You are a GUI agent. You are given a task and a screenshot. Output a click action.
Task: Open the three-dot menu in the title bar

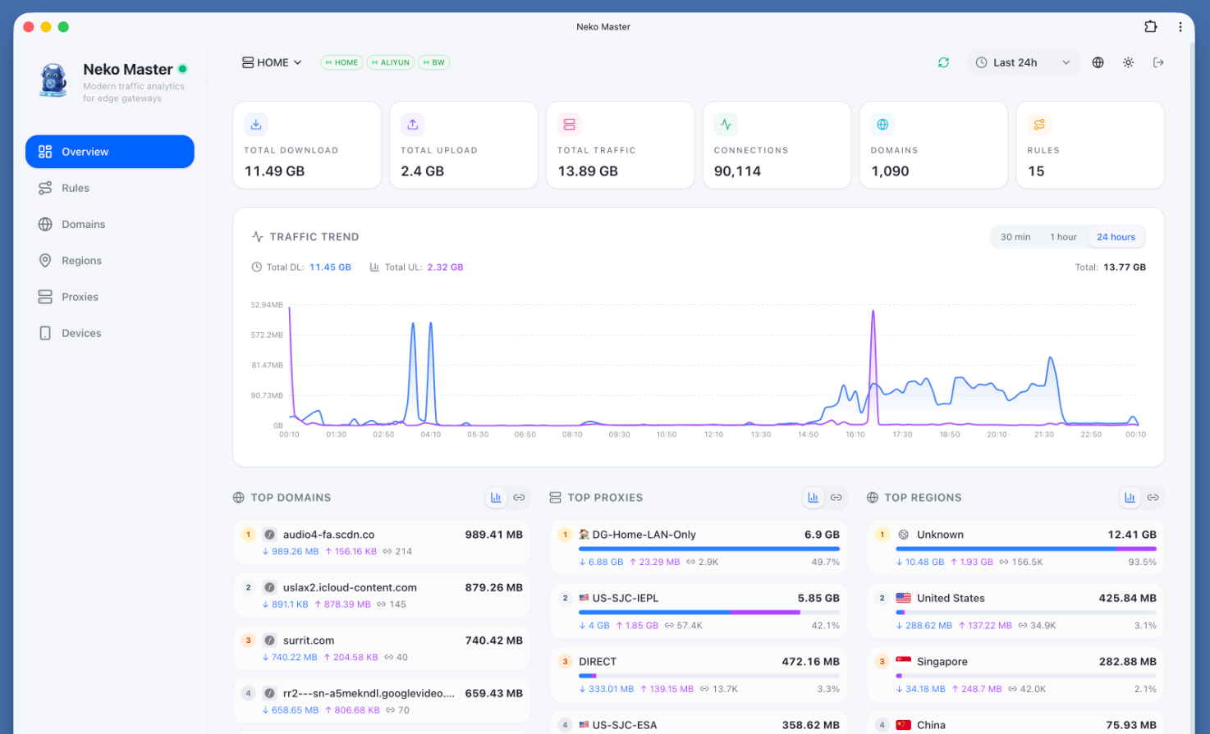1180,26
